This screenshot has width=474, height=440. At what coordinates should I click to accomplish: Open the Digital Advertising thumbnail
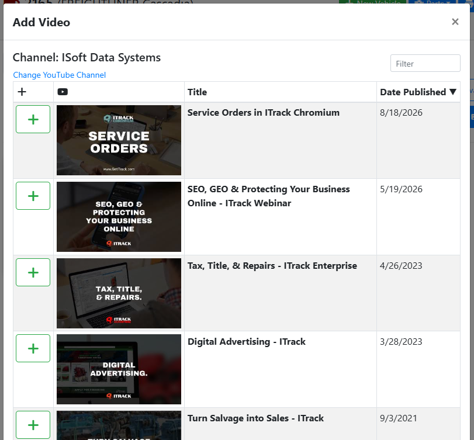click(x=119, y=369)
